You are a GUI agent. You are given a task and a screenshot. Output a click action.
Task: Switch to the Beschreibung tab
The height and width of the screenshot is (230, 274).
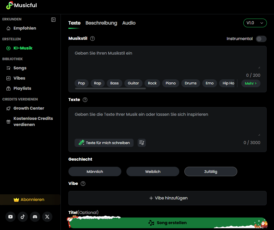[101, 23]
